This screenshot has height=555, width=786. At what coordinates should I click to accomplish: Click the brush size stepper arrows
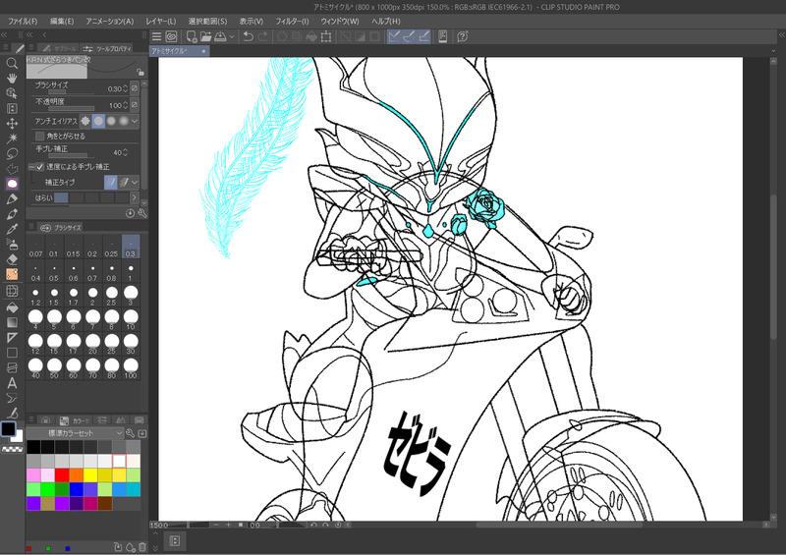[x=126, y=88]
